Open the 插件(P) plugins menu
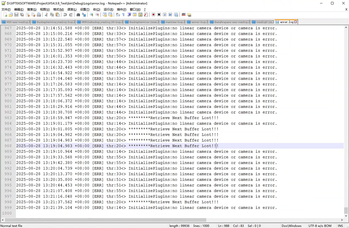This screenshot has width=349, height=228. point(121,9)
